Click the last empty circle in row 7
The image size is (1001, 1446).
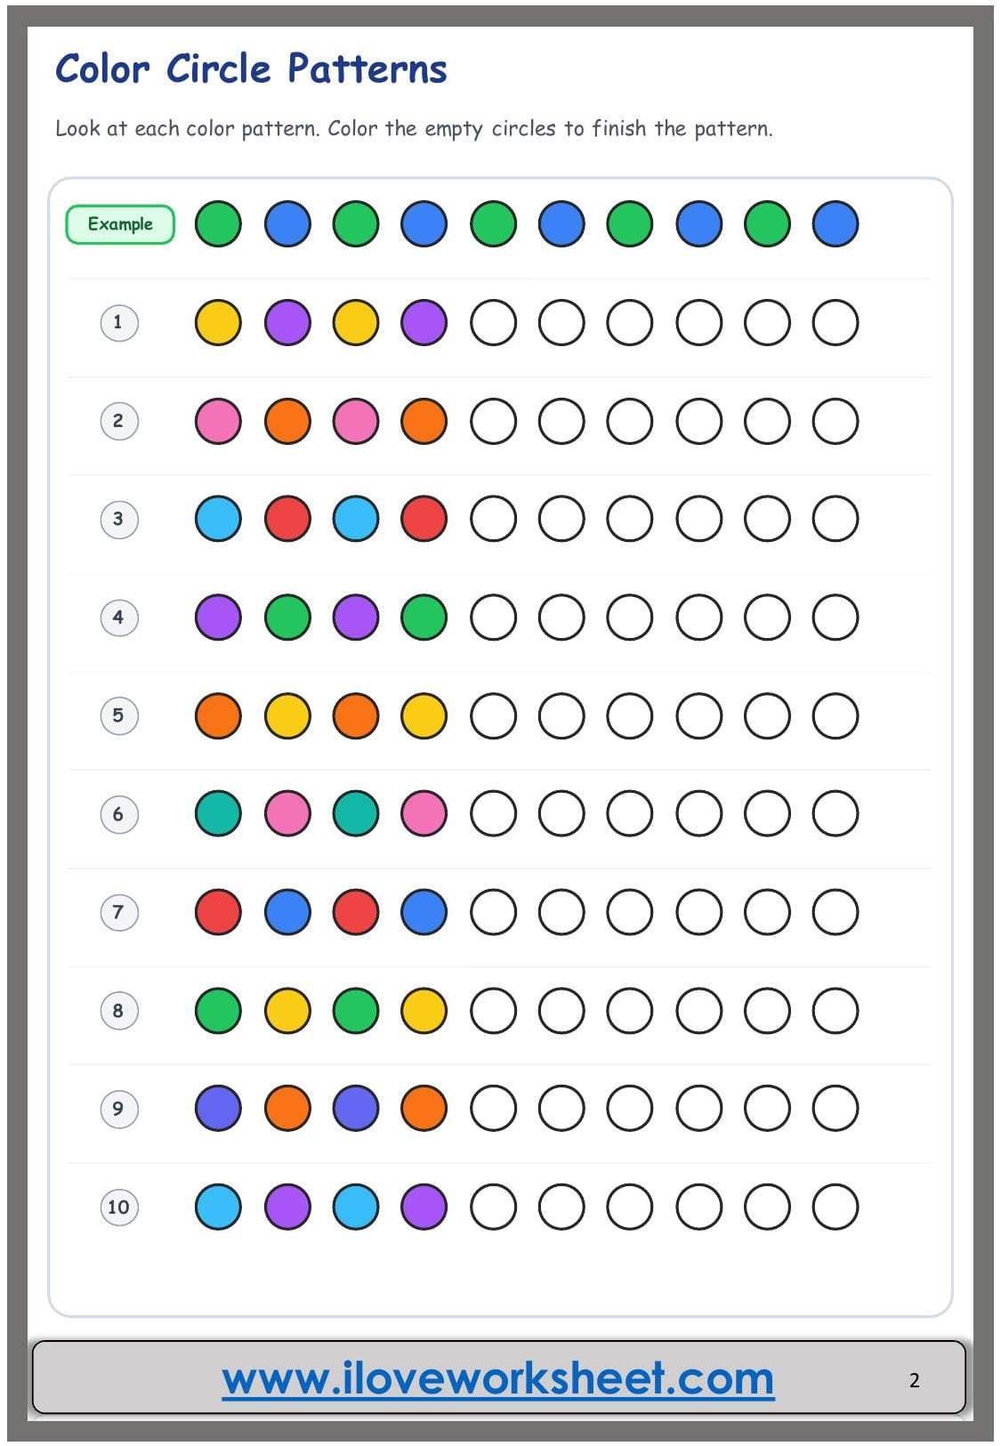click(836, 912)
